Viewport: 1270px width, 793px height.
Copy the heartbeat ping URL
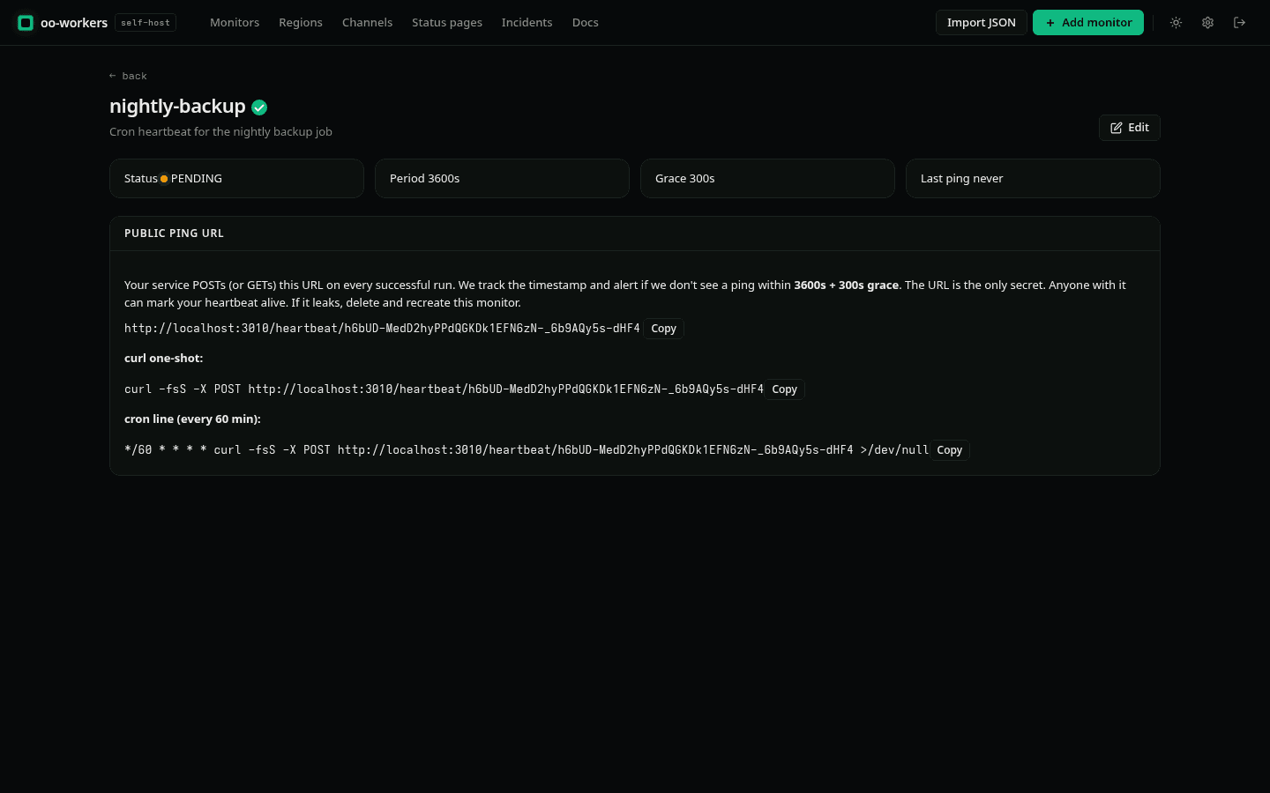[663, 329]
